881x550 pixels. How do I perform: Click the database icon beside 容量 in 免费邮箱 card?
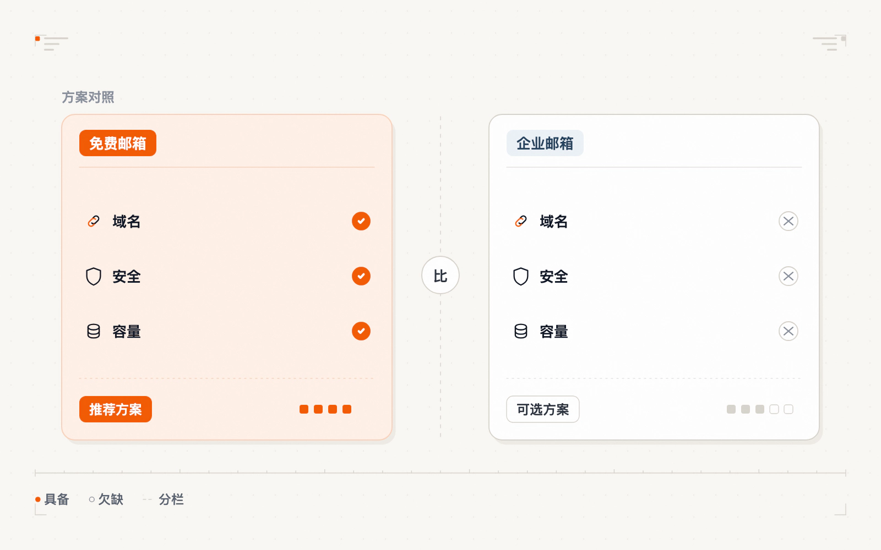(x=94, y=331)
